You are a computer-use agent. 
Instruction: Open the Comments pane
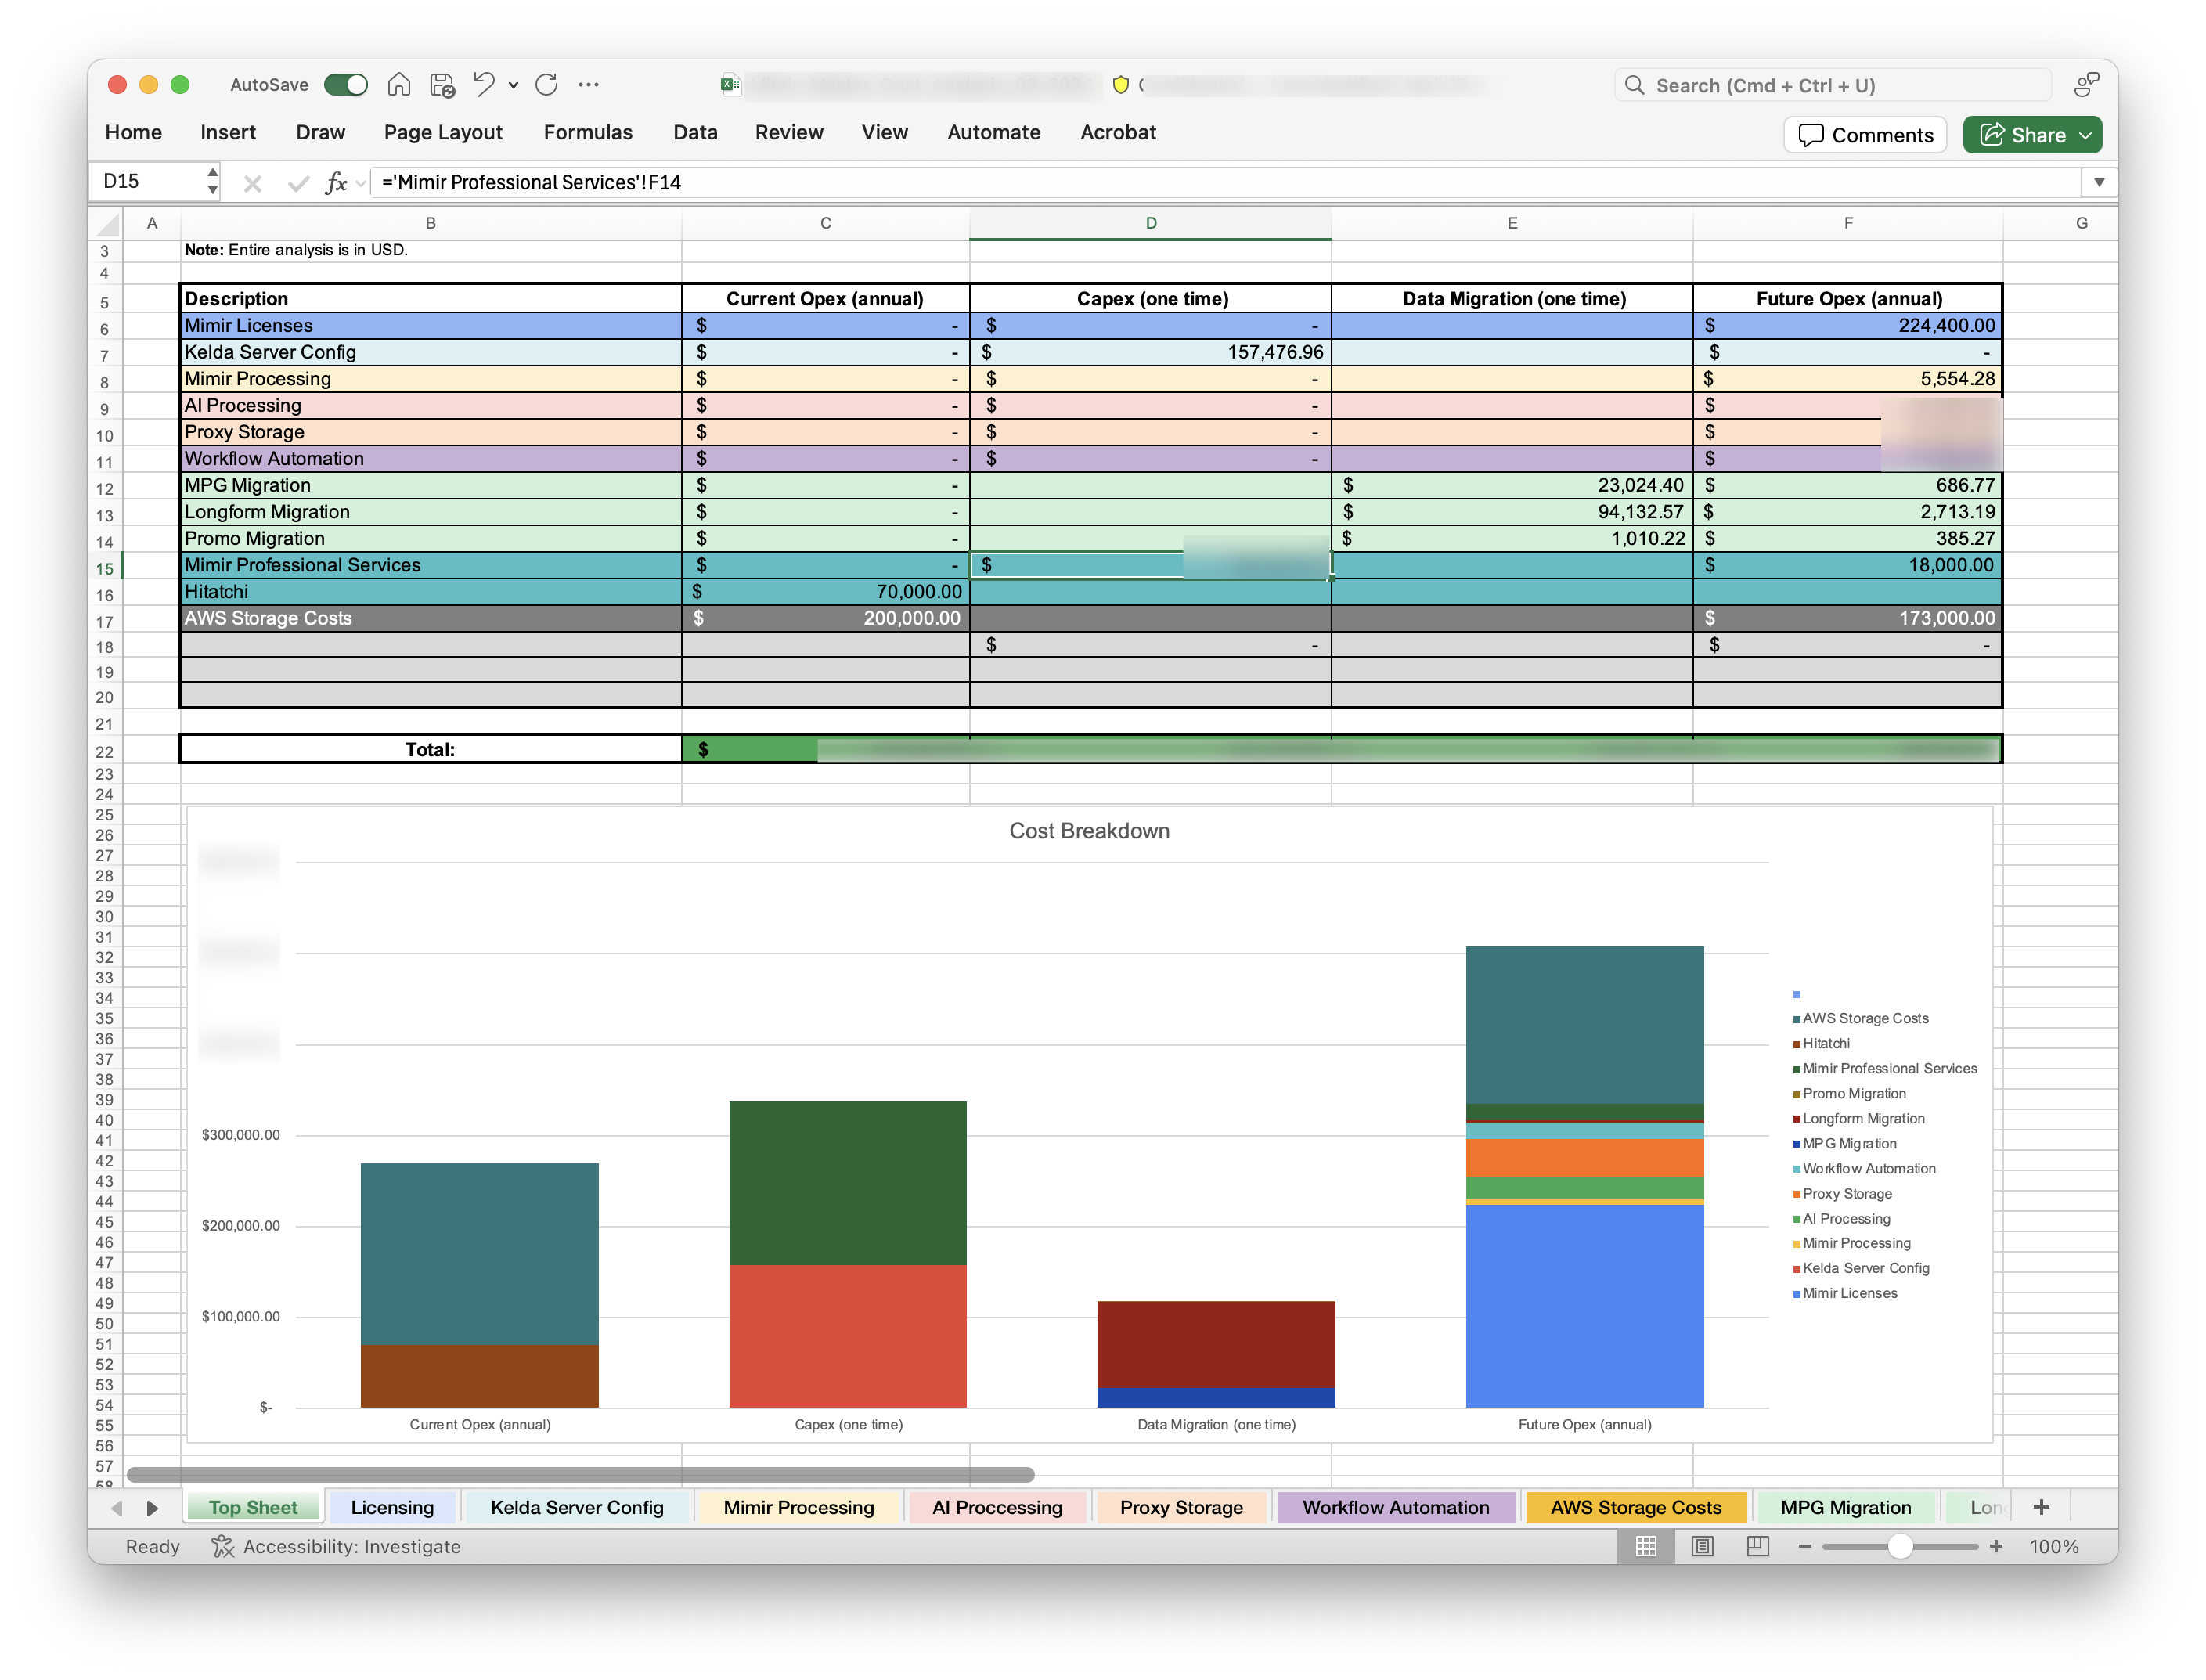point(1865,135)
